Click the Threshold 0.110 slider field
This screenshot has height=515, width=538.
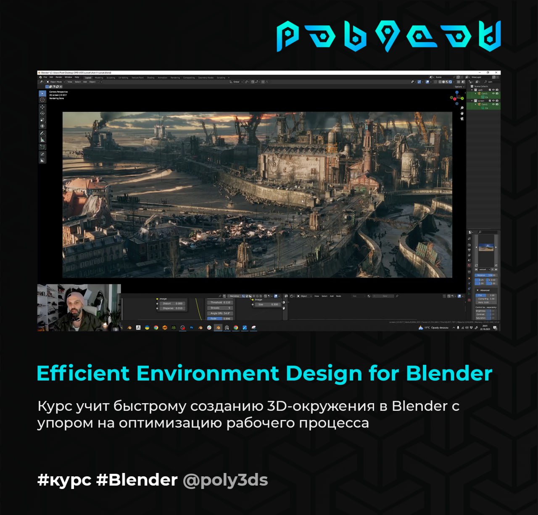pos(220,302)
